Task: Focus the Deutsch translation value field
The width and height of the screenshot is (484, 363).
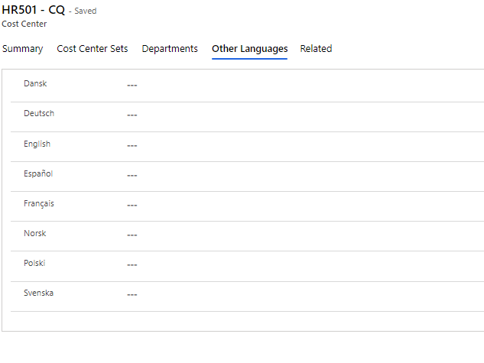Action: tap(298, 115)
